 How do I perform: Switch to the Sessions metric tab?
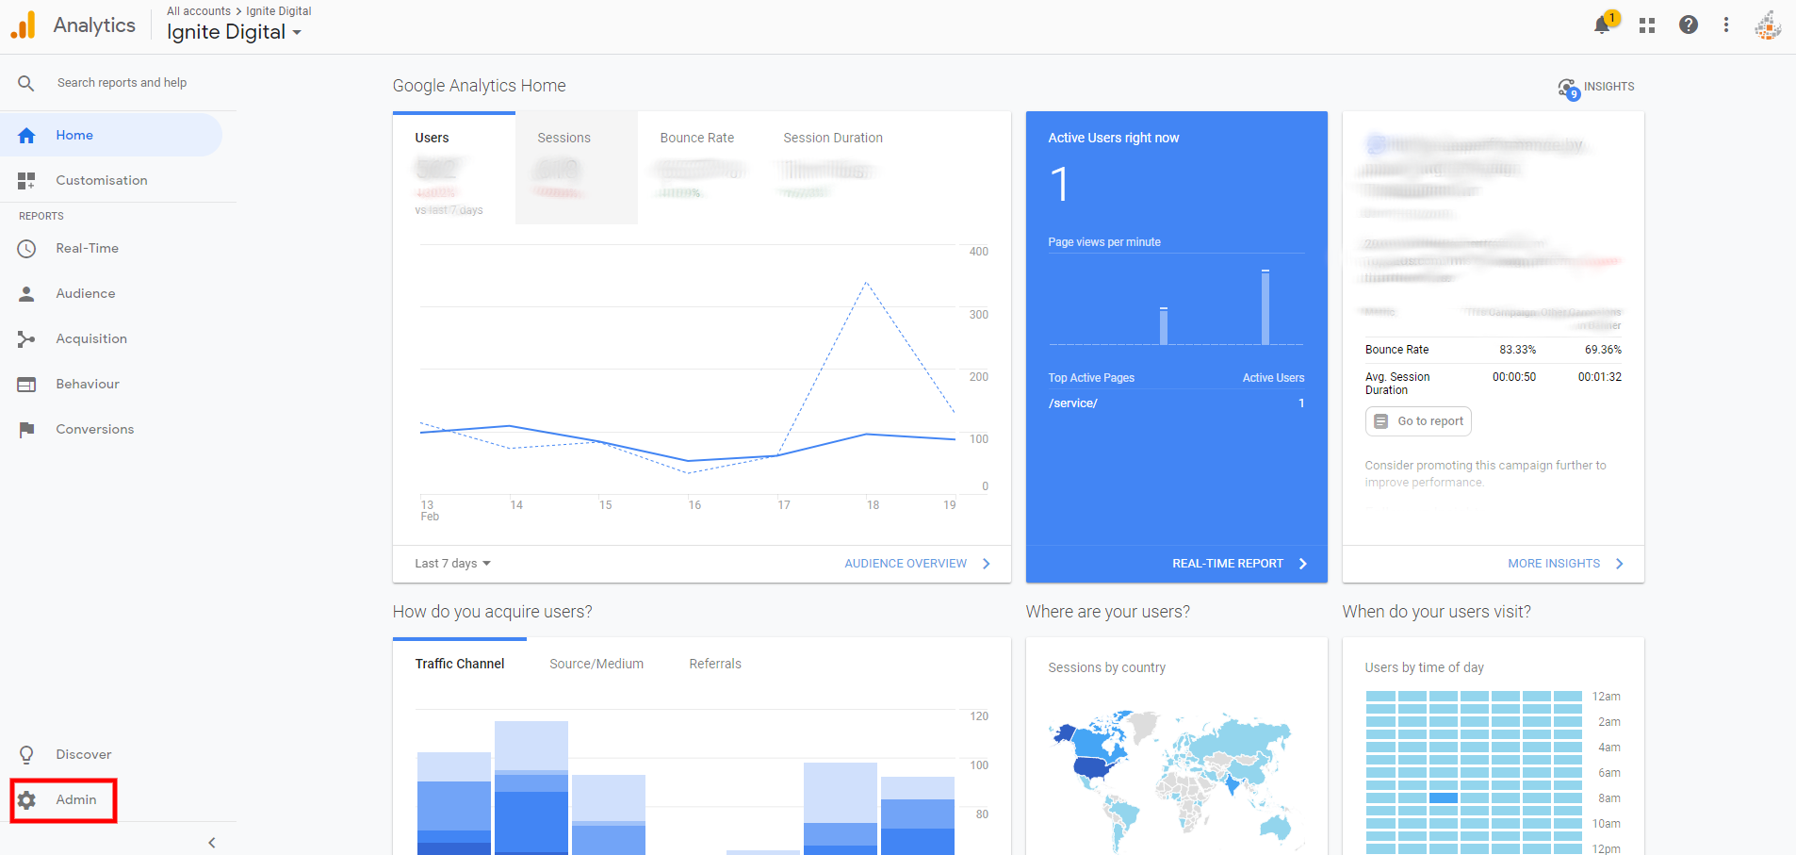[564, 139]
